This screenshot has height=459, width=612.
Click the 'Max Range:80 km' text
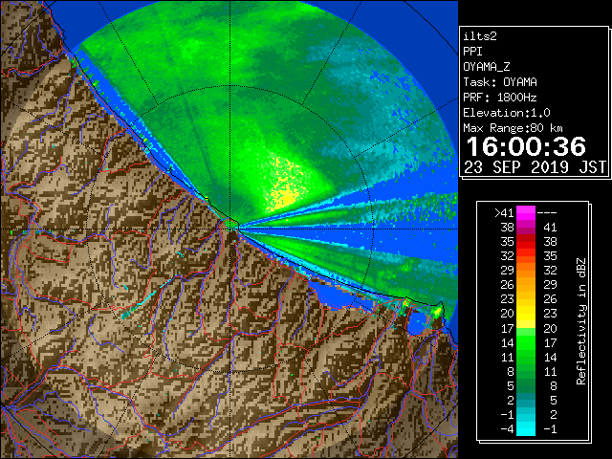(513, 128)
